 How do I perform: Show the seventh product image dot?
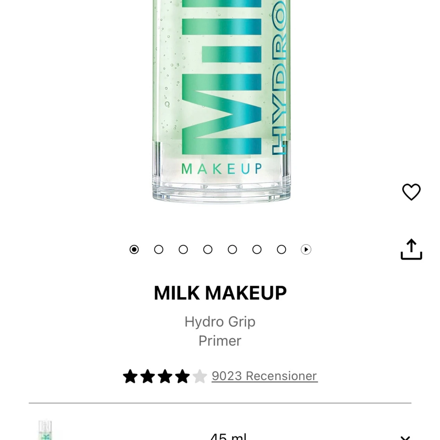[282, 250]
